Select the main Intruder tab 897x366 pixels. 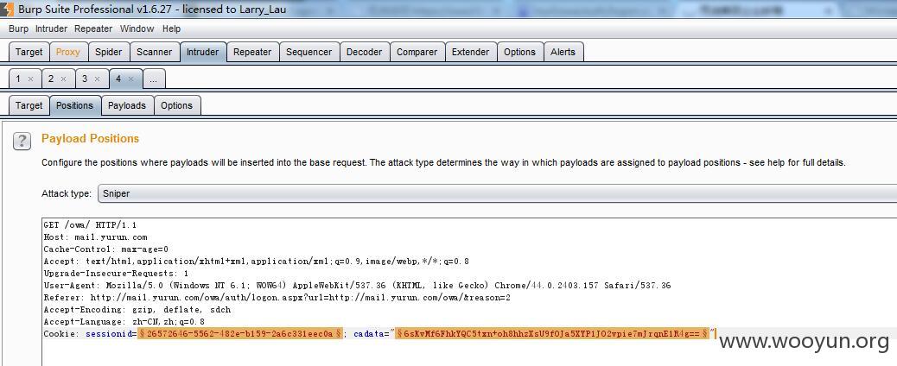(202, 52)
